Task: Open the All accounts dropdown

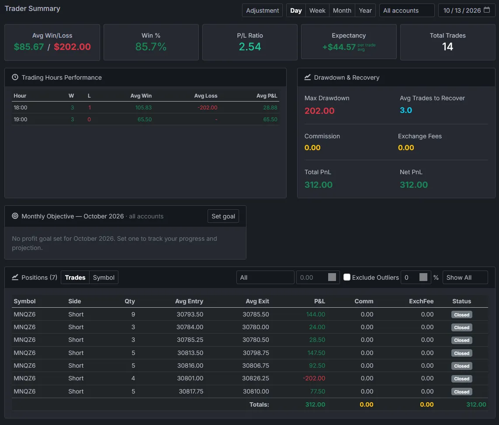Action: (407, 10)
